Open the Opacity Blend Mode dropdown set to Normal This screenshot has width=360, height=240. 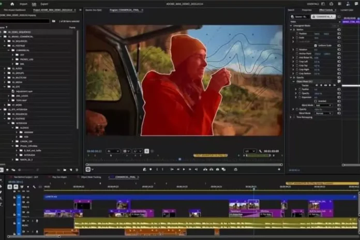point(323,113)
